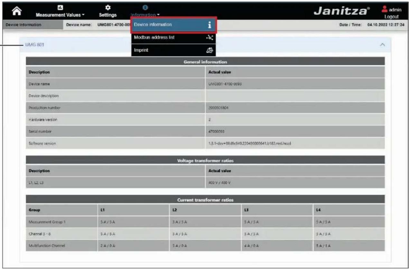
Task: Click the General information table header
Action: point(205,62)
